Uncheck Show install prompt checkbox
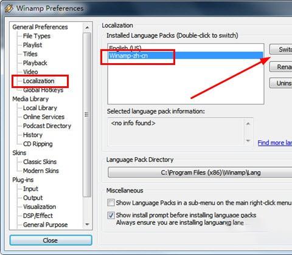This screenshot has height=255, width=292. [111, 215]
